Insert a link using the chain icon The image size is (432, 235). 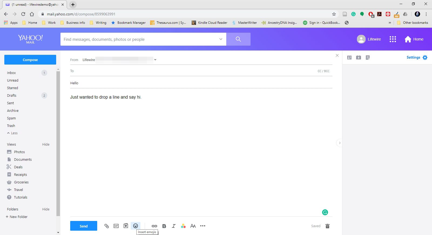pos(154,226)
